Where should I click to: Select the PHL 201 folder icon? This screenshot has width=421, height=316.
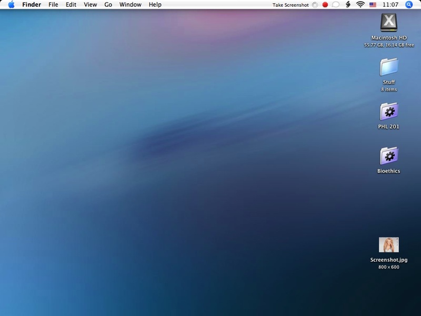click(x=389, y=112)
